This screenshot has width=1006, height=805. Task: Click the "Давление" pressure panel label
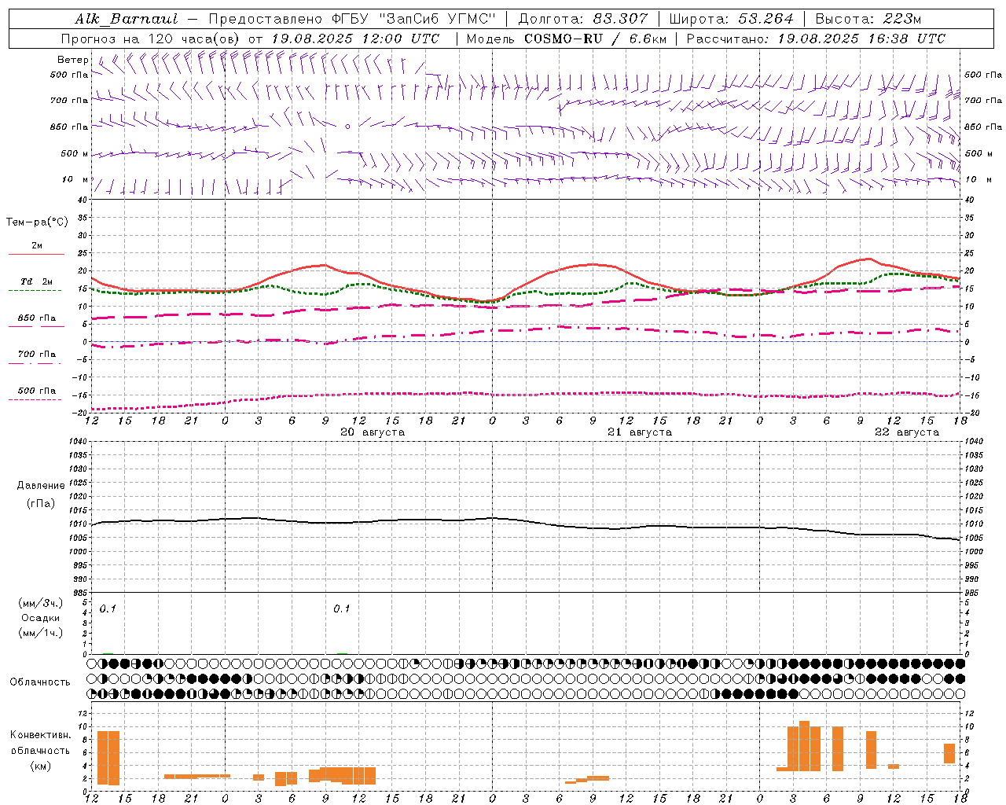point(41,486)
